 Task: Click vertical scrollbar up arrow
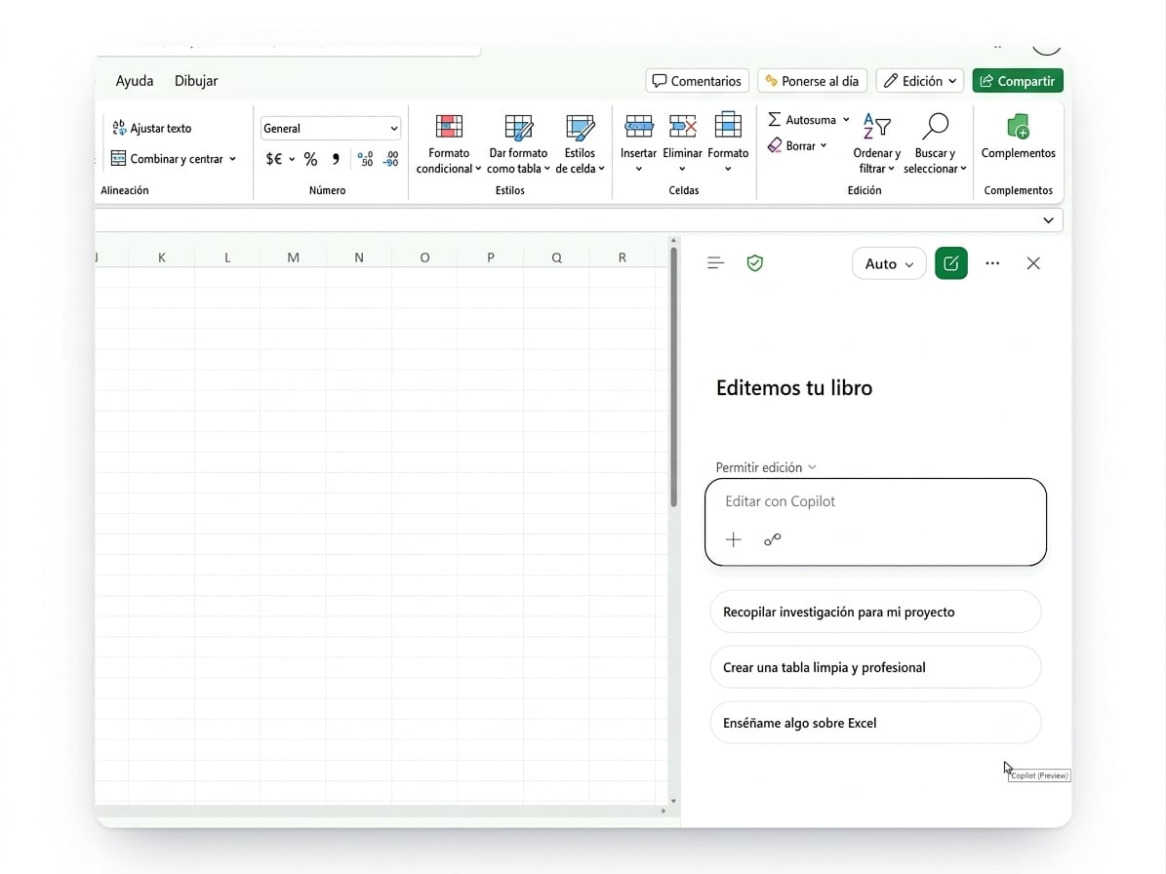tap(673, 241)
